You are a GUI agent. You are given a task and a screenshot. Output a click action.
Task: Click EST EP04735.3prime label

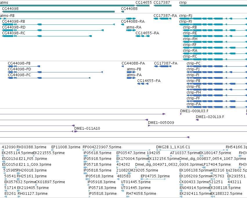click(x=155, y=176)
